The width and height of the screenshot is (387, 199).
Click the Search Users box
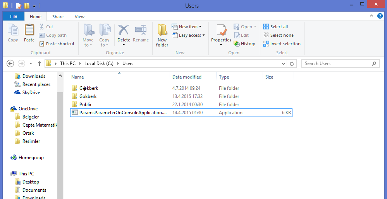click(x=341, y=63)
